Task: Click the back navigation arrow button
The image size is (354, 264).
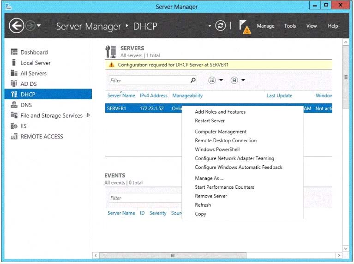Action: click(16, 26)
